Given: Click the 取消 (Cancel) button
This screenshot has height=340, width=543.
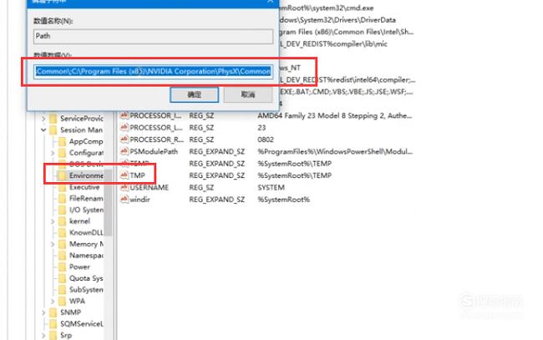Looking at the screenshot, I should (248, 94).
